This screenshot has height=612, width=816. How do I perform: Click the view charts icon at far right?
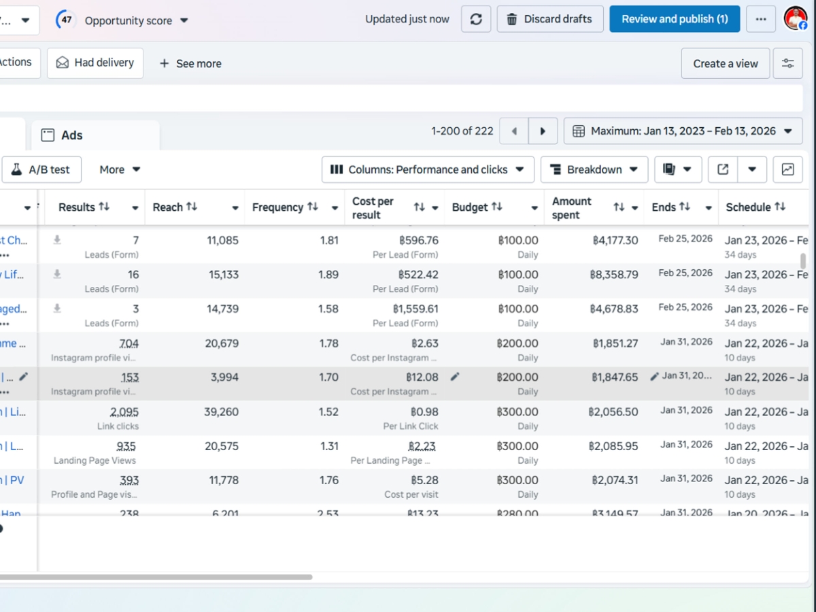[x=787, y=169]
